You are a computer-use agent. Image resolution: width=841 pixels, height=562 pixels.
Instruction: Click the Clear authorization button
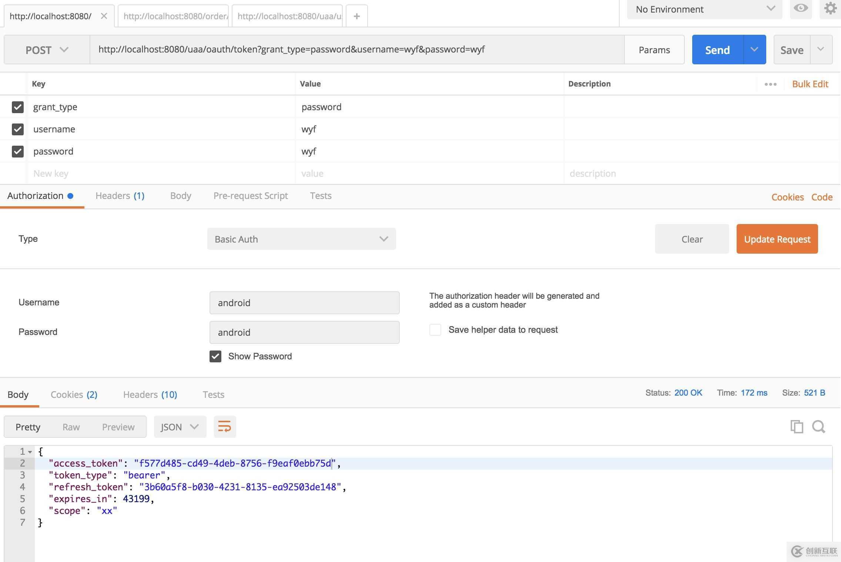click(x=691, y=238)
